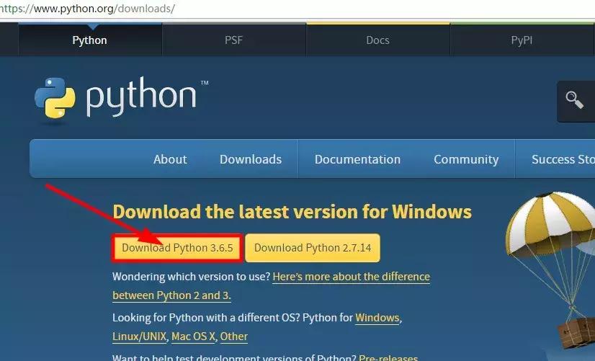
Task: Follow the Mac OS X link
Action: click(193, 337)
